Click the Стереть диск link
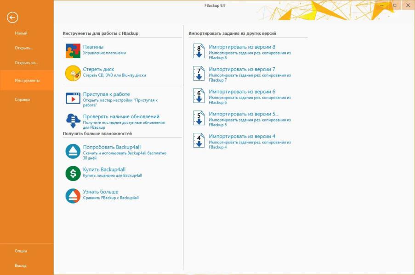This screenshot has width=415, height=275. (98, 69)
